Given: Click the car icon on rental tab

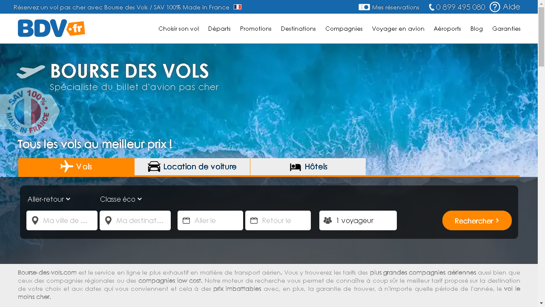Looking at the screenshot, I should (x=154, y=167).
